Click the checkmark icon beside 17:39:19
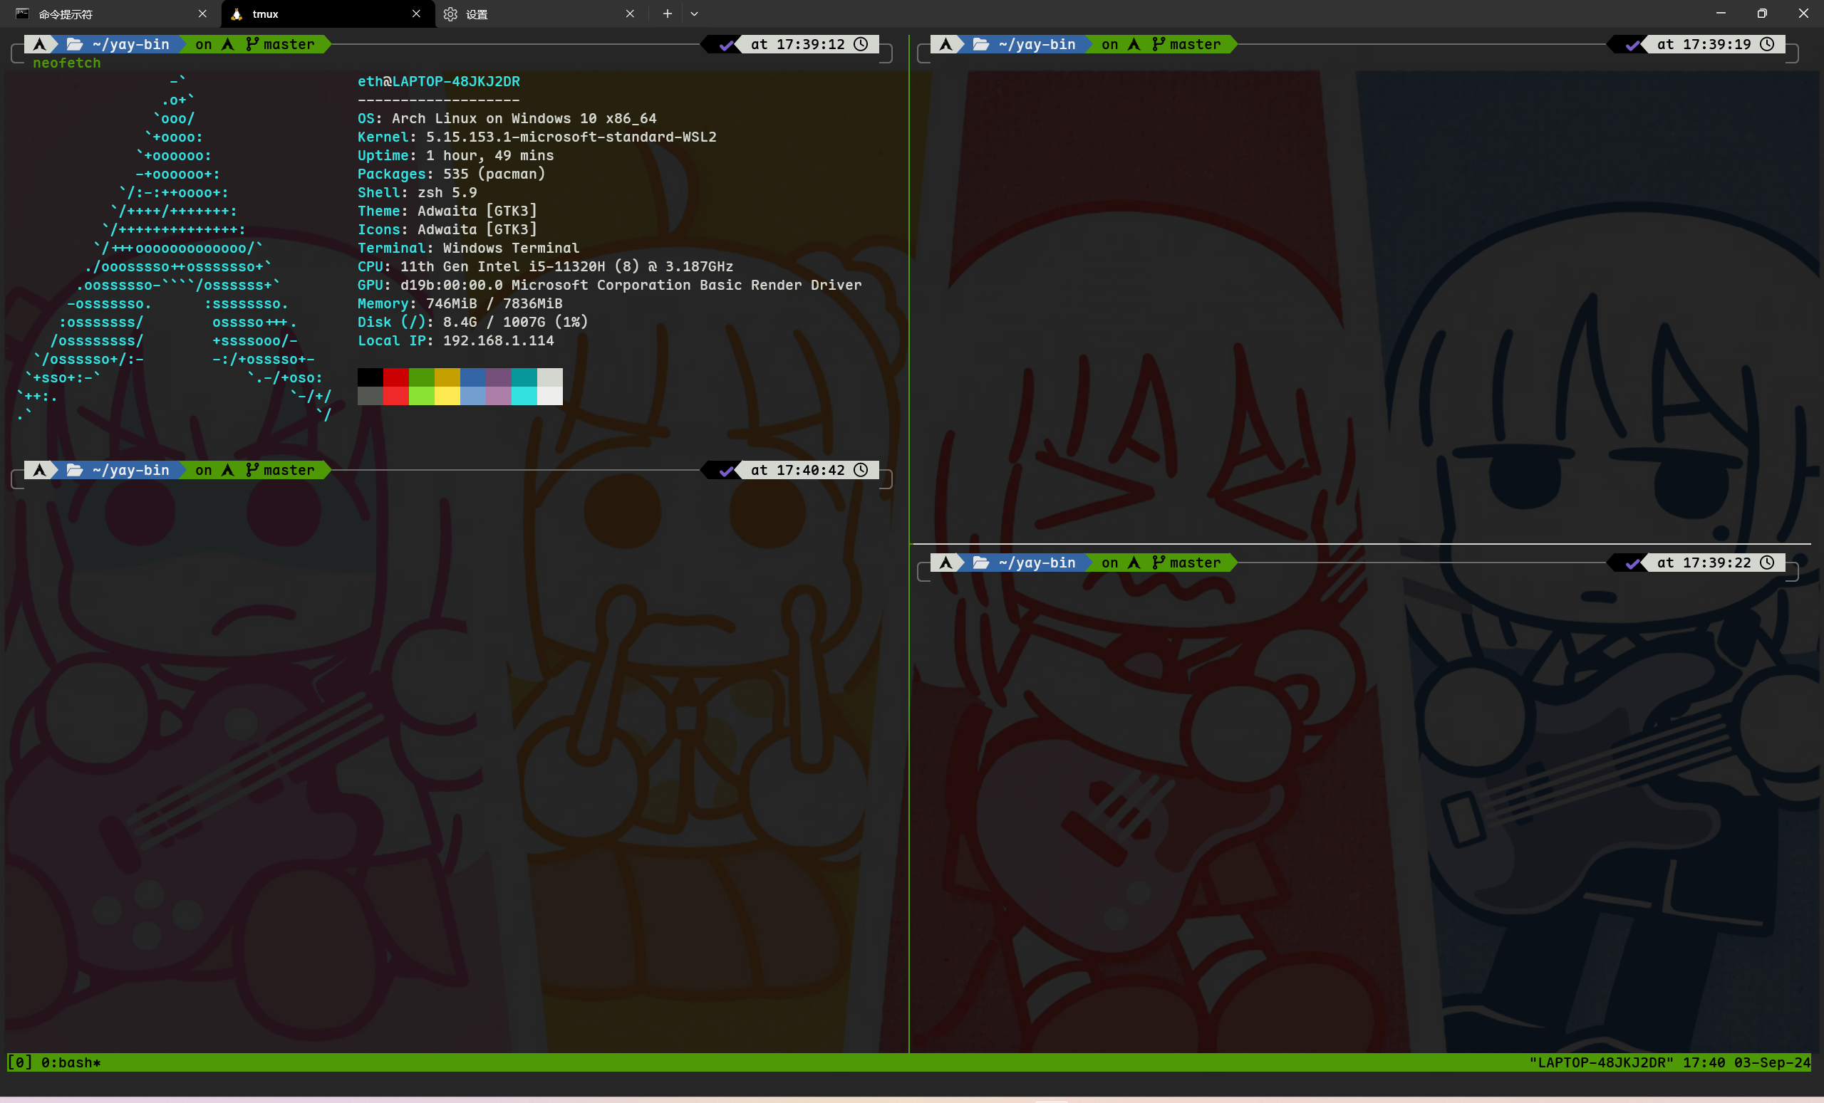 (1632, 45)
